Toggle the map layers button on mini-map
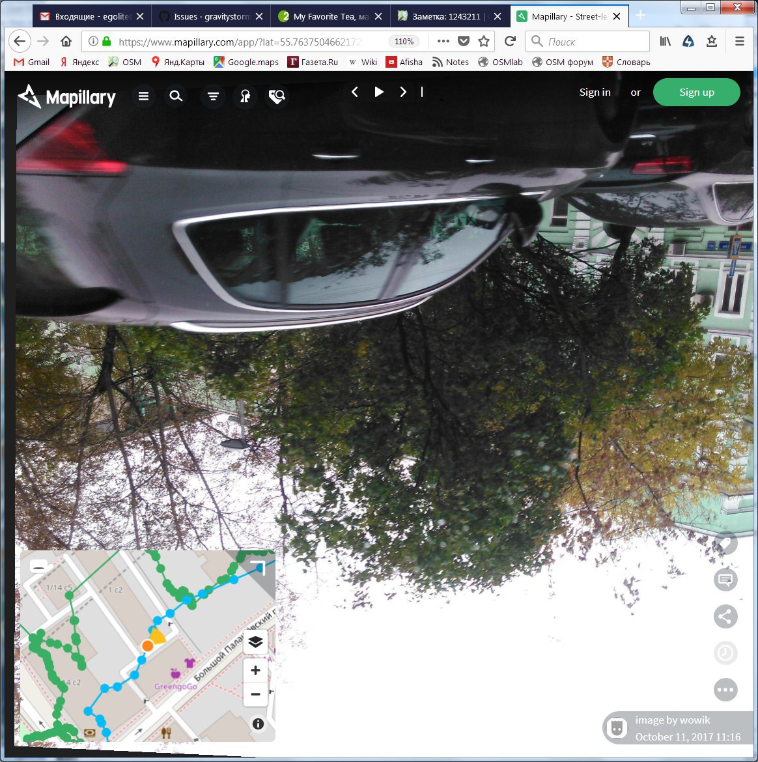Viewport: 758px width, 762px height. tap(255, 642)
